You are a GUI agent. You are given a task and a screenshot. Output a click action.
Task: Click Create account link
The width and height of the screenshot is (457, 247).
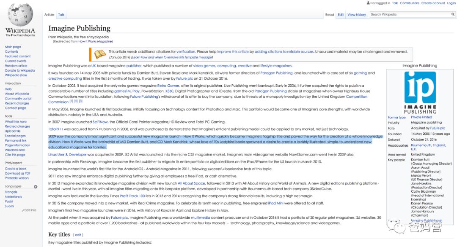433,3
